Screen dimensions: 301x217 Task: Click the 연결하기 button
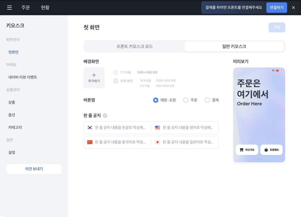pos(277,7)
